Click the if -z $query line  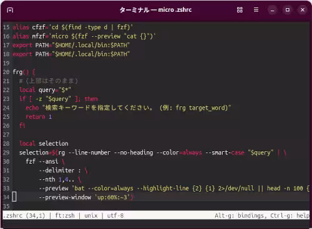coord(59,99)
